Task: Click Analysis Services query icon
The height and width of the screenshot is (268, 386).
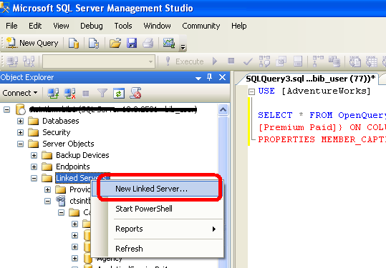Action: coord(94,43)
